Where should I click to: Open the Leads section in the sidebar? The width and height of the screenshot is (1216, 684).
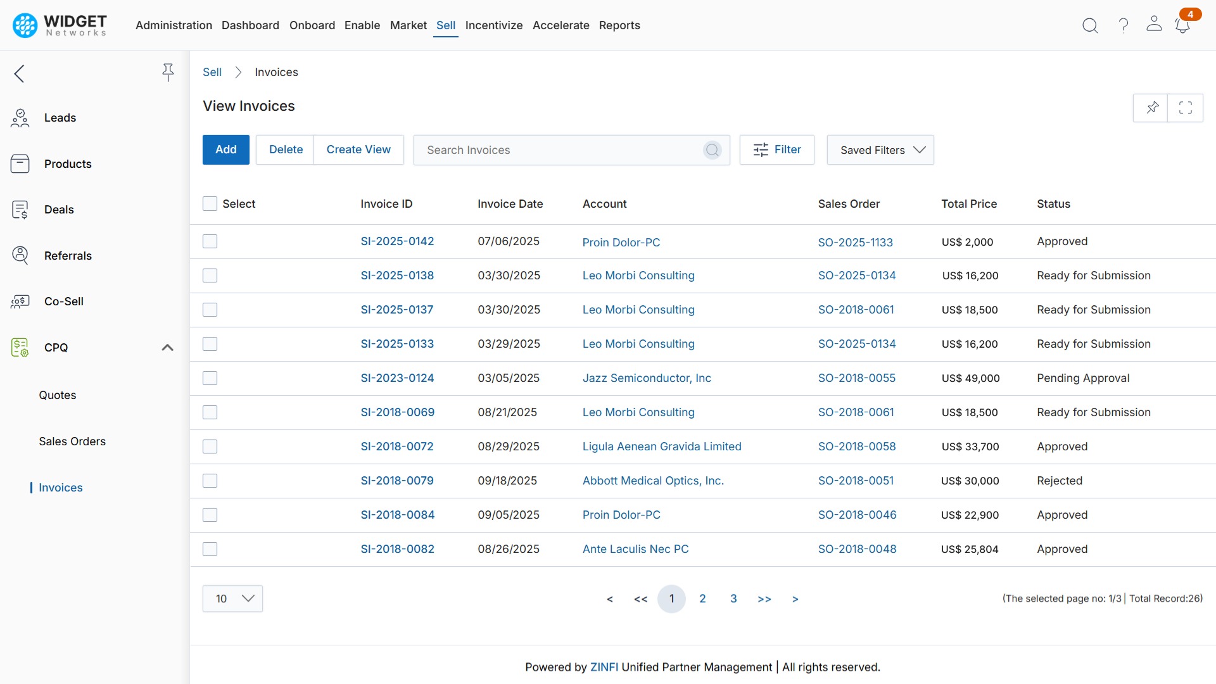tap(60, 117)
